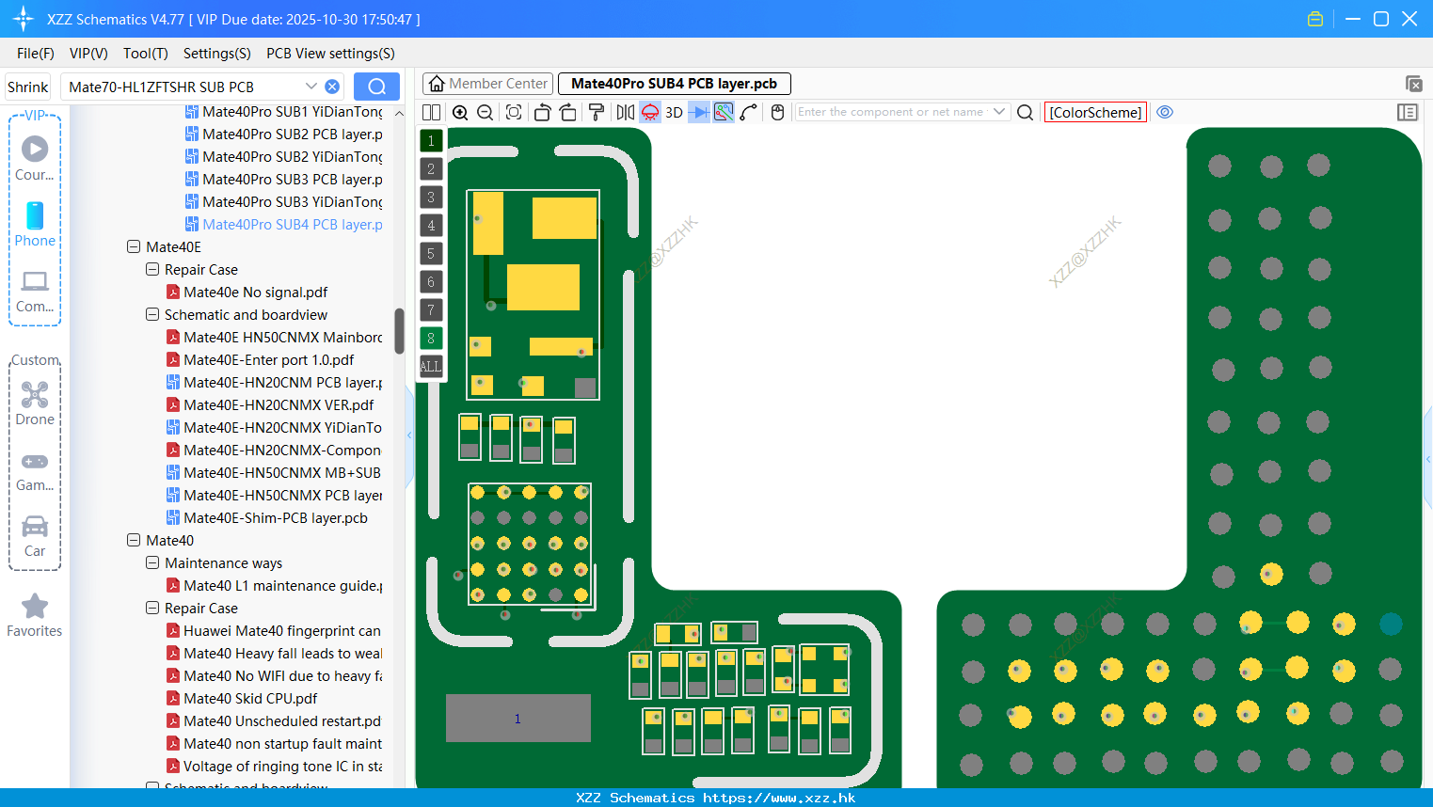Toggle the net routing display icon

coord(724,112)
